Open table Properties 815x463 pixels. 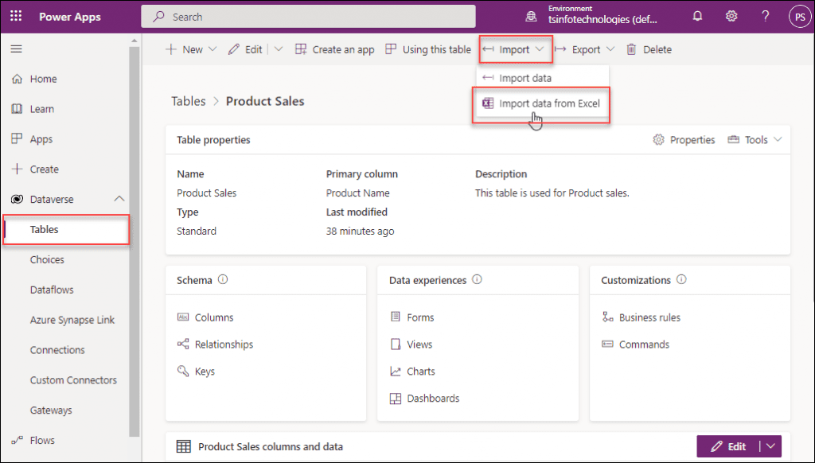pyautogui.click(x=684, y=140)
